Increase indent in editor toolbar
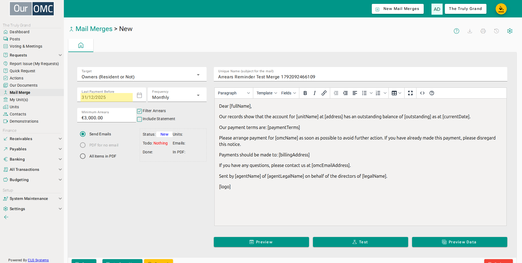522x263 pixels. [x=345, y=93]
